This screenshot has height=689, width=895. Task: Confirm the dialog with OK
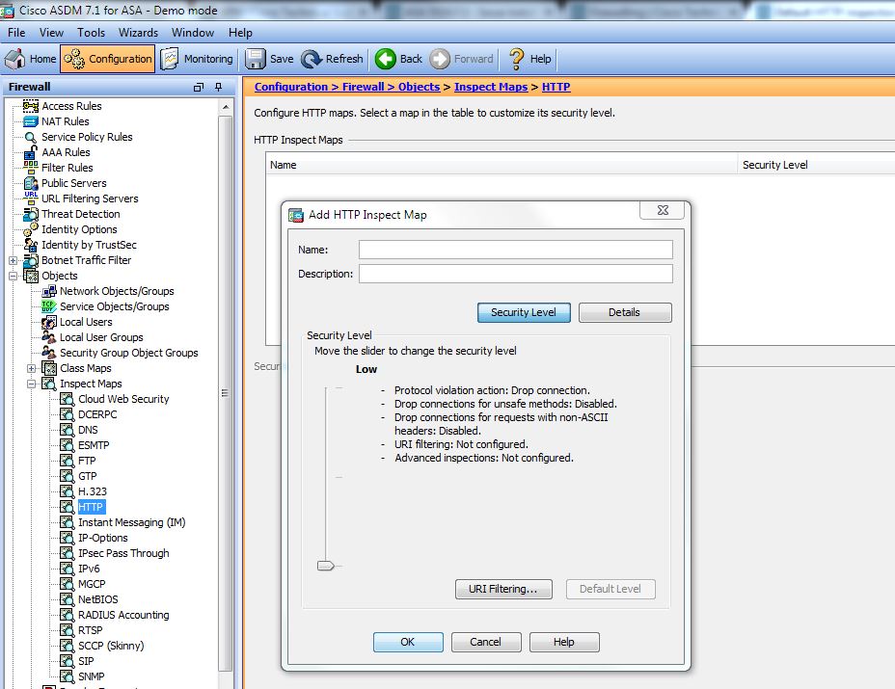point(408,642)
